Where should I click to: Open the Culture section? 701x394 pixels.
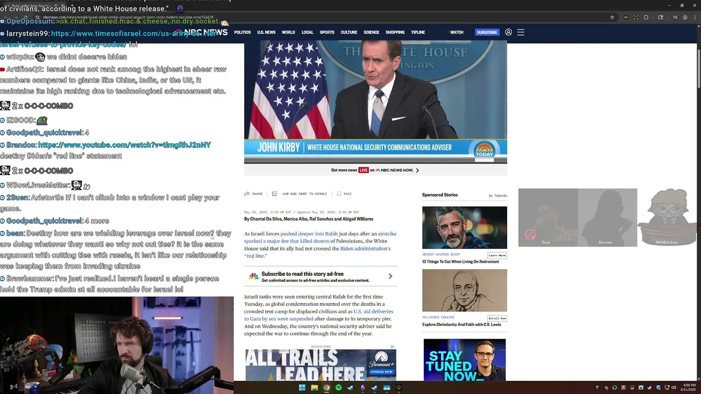tap(349, 32)
